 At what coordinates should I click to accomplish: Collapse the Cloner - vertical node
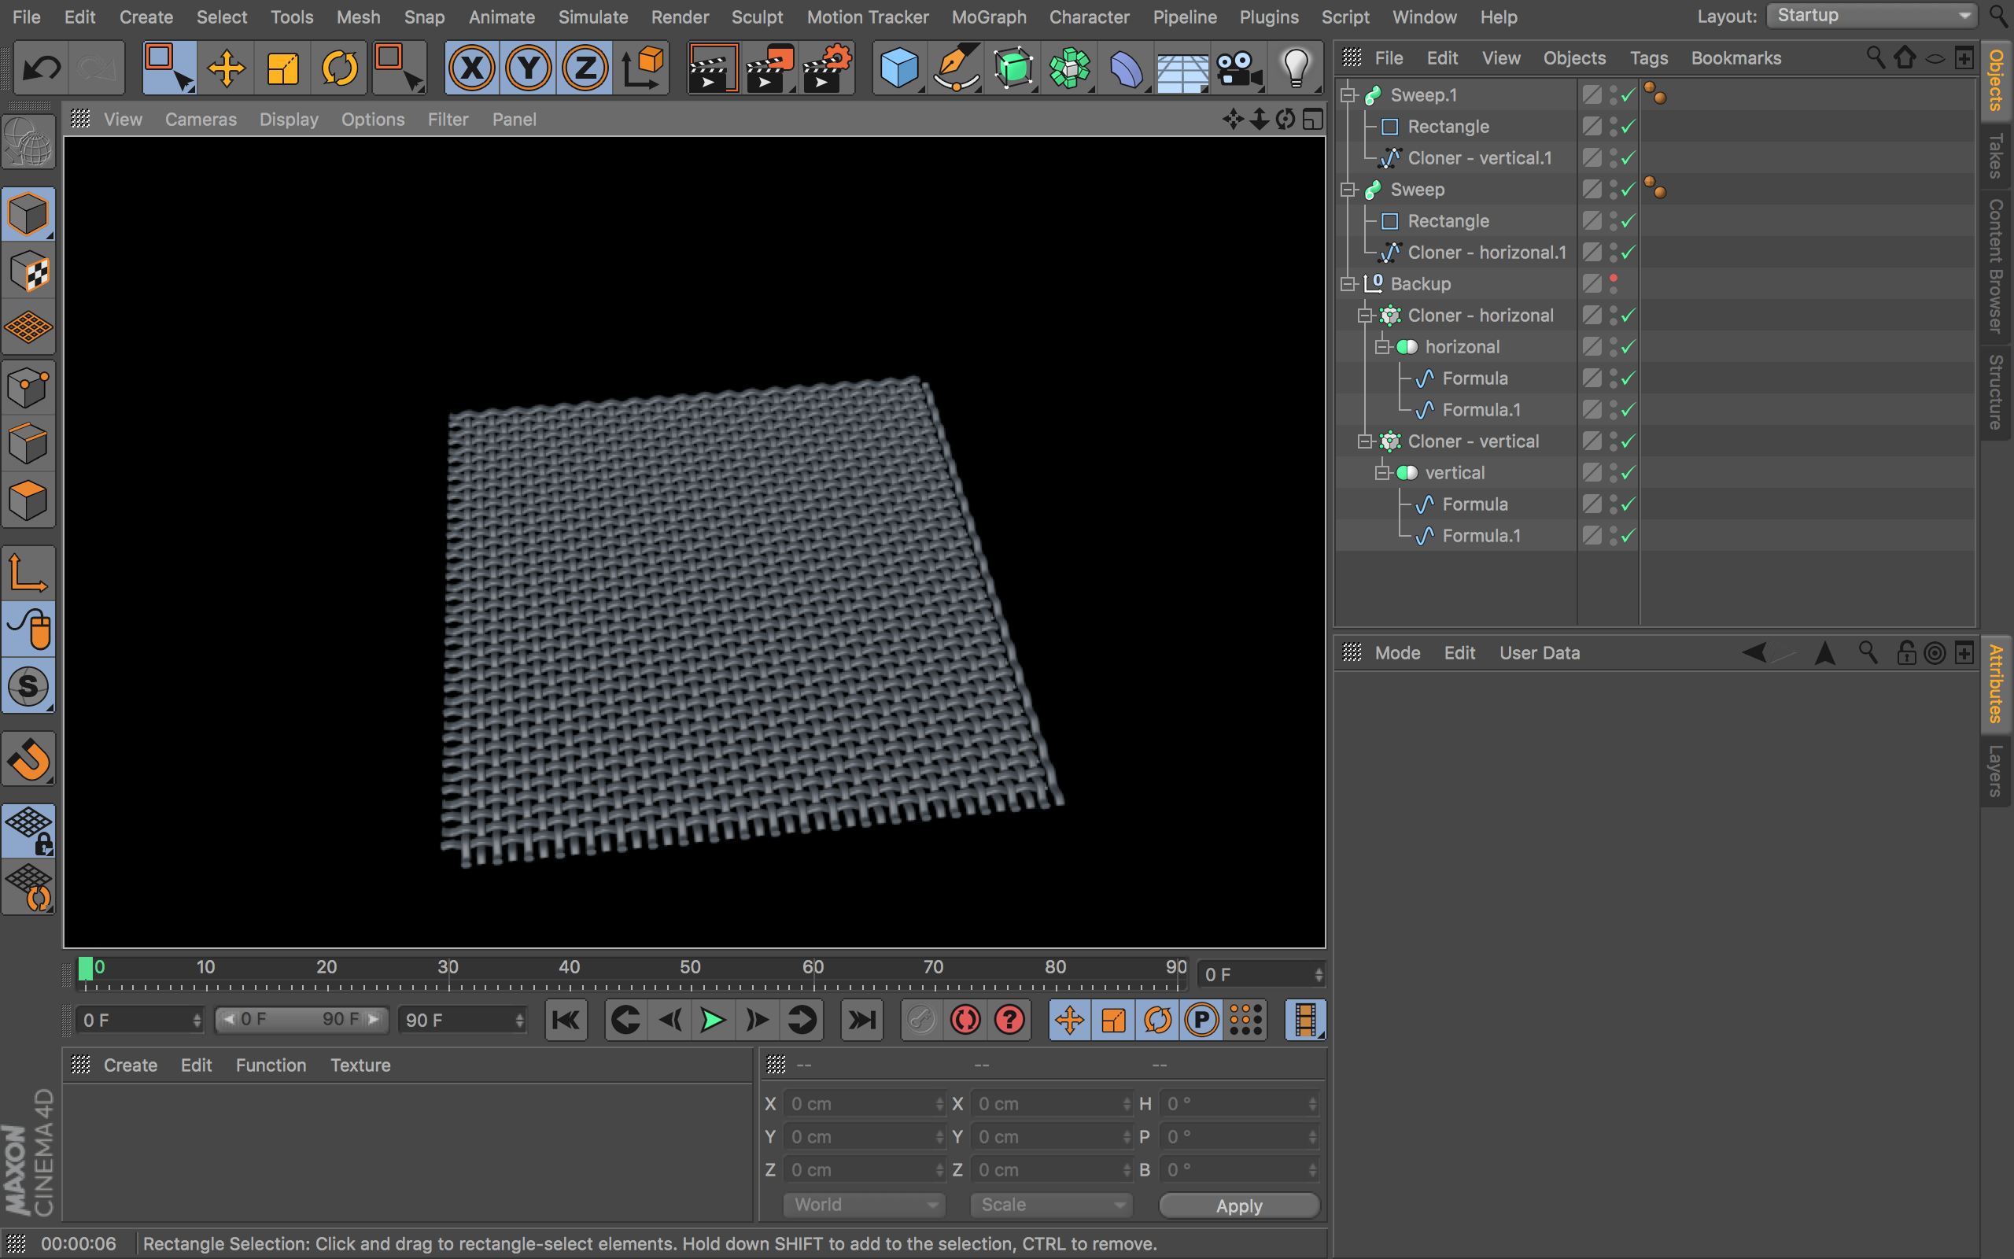[x=1365, y=441]
